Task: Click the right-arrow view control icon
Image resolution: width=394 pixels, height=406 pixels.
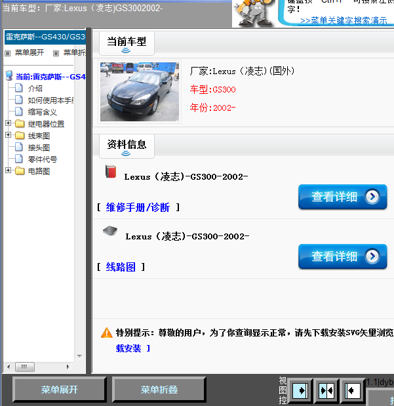Action: (x=300, y=390)
